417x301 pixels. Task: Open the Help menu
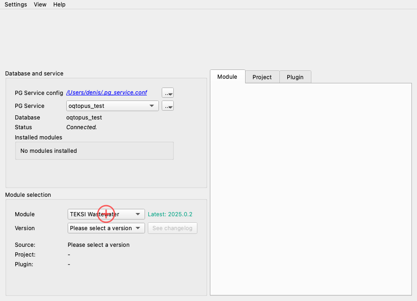click(x=59, y=5)
